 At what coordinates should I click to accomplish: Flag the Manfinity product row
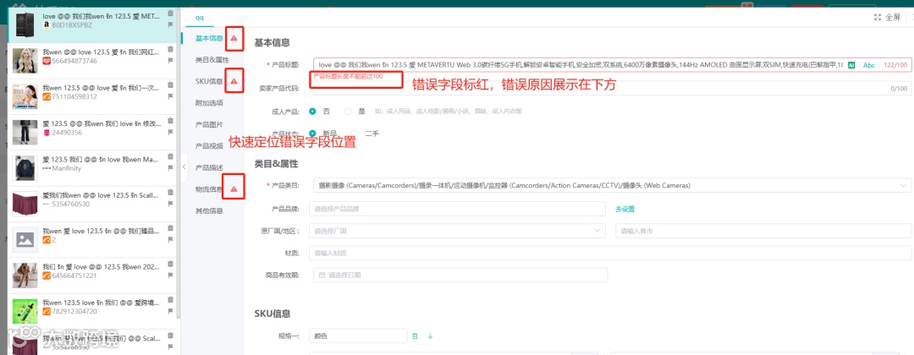tap(170, 167)
